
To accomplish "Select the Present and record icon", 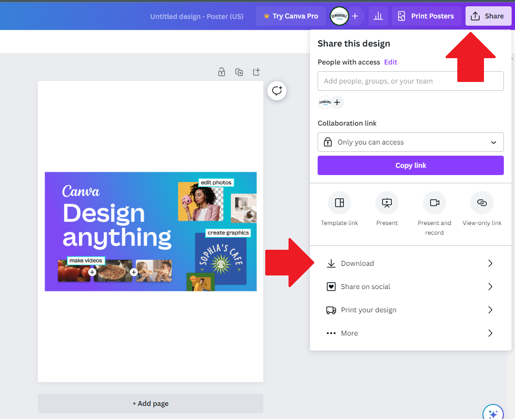I will (x=435, y=203).
